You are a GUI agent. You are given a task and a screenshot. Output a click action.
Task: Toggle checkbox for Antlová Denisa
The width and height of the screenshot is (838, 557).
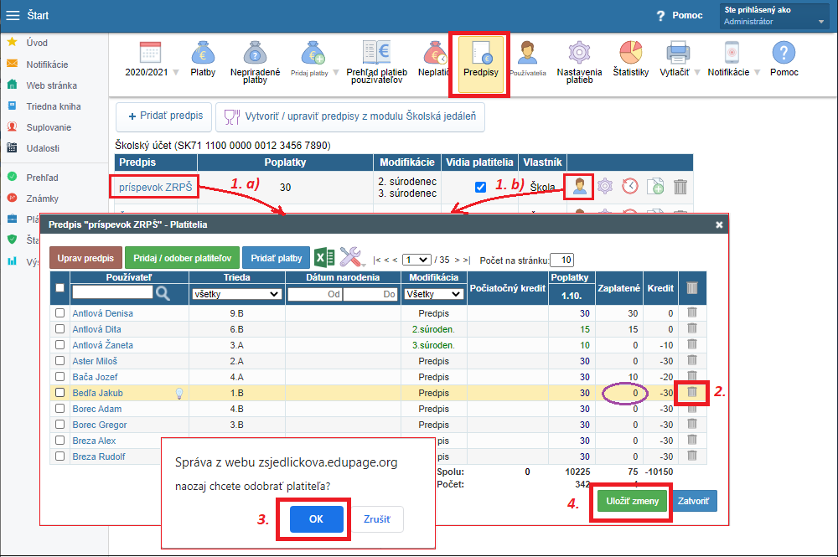point(59,313)
